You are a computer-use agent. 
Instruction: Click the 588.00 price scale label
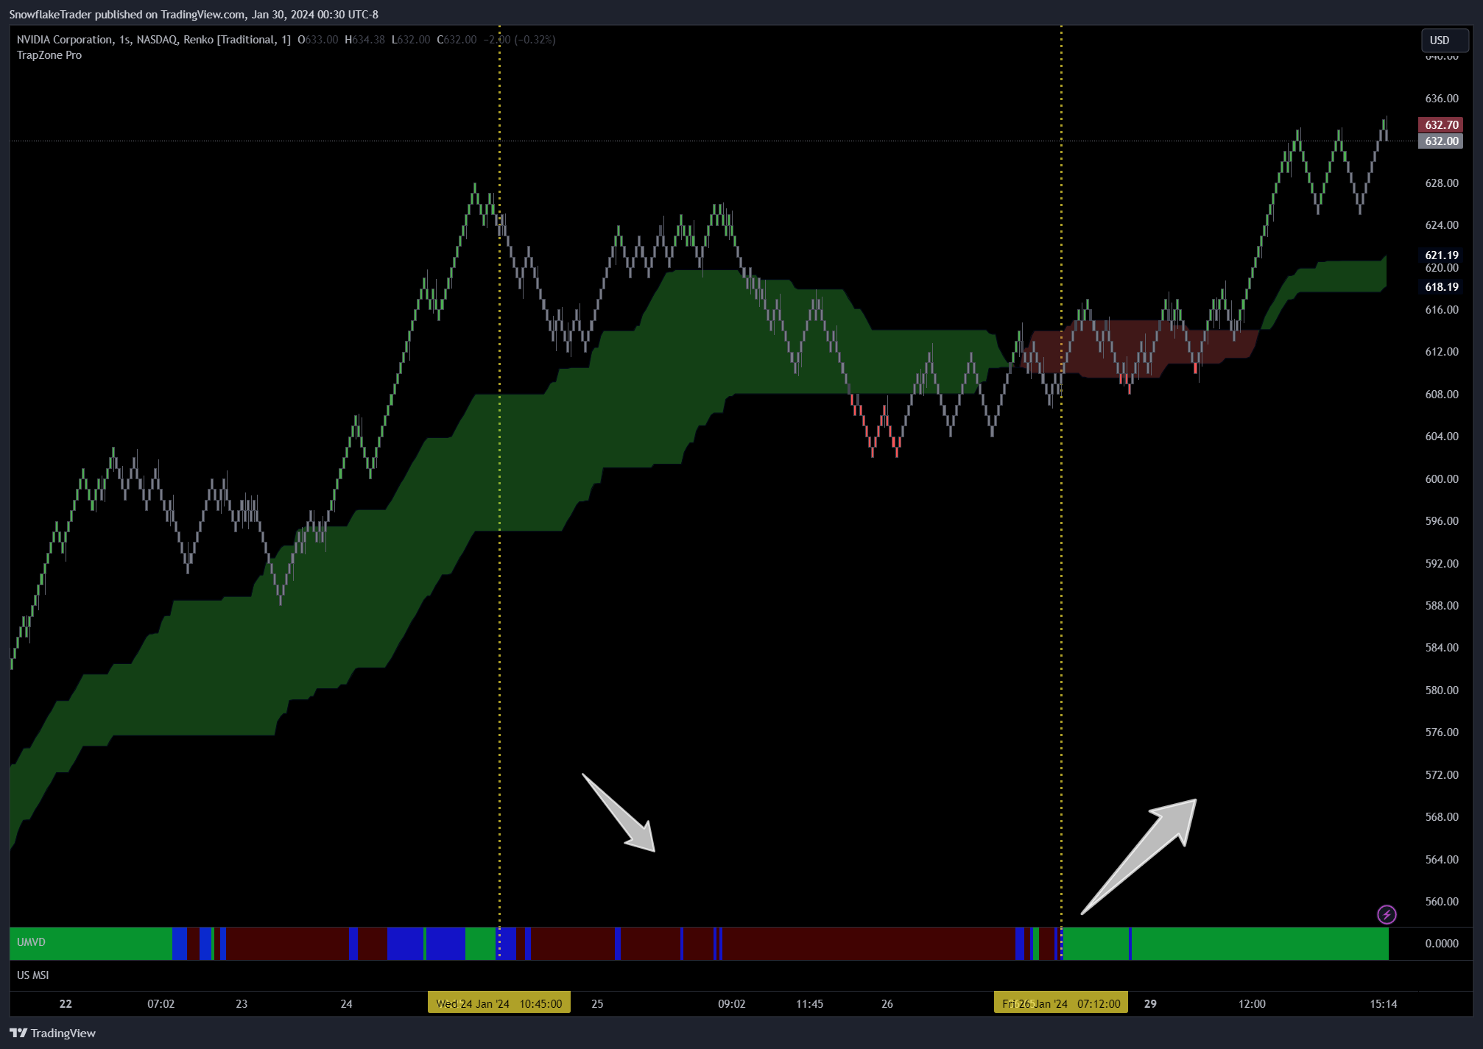point(1442,606)
